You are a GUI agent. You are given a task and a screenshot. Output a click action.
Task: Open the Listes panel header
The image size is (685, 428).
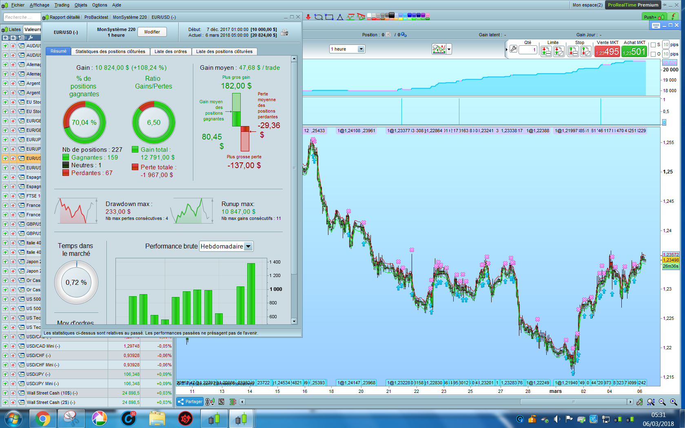[11, 29]
